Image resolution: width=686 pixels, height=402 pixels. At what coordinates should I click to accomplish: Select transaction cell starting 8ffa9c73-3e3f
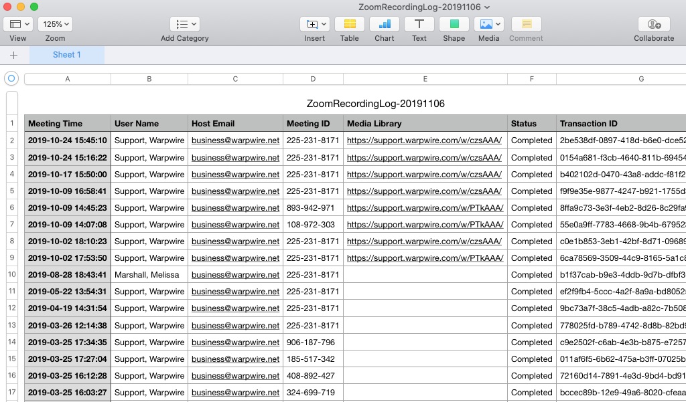621,207
